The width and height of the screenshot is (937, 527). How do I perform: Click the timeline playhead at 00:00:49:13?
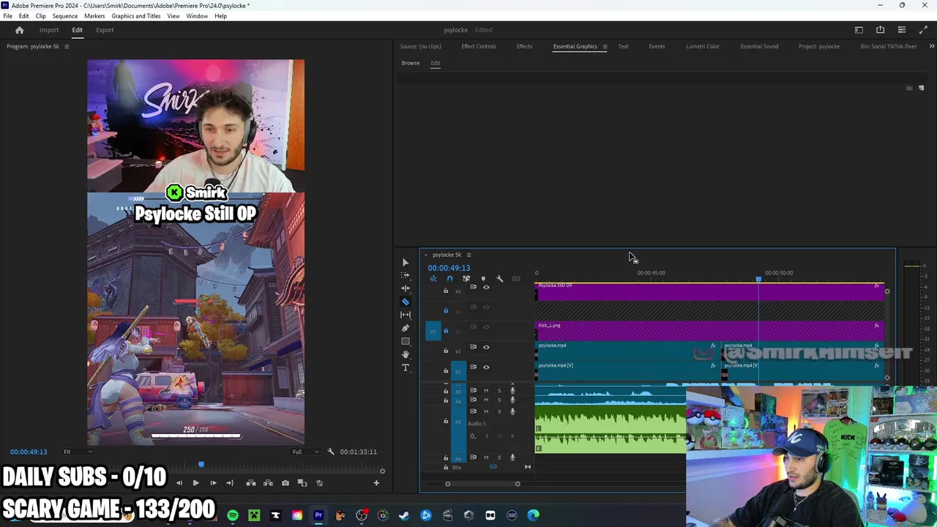(x=758, y=280)
